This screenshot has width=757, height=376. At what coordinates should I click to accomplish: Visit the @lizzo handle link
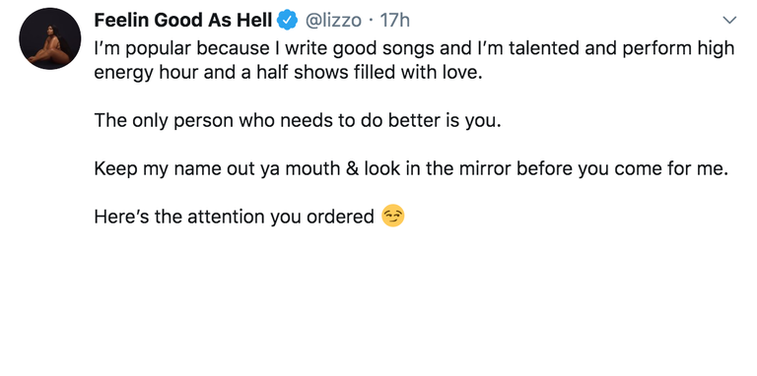333,20
